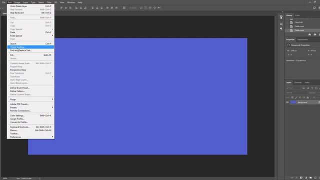320x180 pixels.
Task: Hide the Background layer eye icon
Action: pos(287,102)
